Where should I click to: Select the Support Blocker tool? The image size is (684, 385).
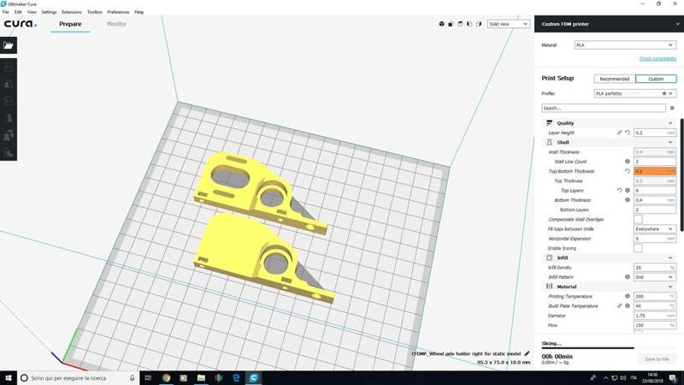click(x=9, y=152)
